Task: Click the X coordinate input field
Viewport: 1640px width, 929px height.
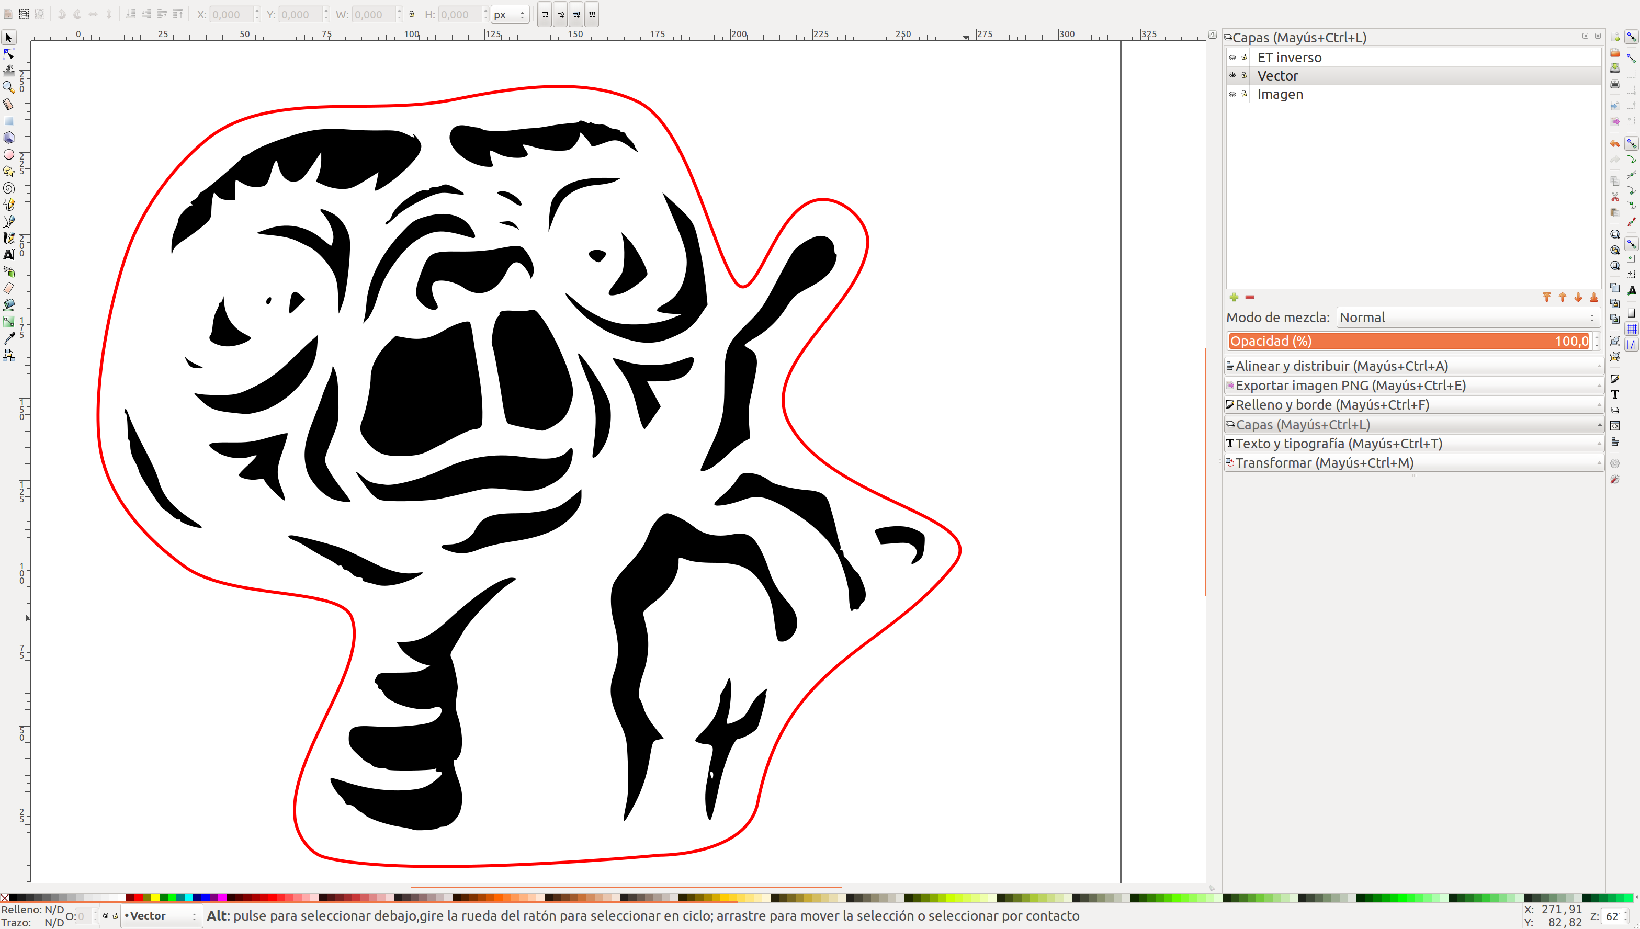Action: 232,15
